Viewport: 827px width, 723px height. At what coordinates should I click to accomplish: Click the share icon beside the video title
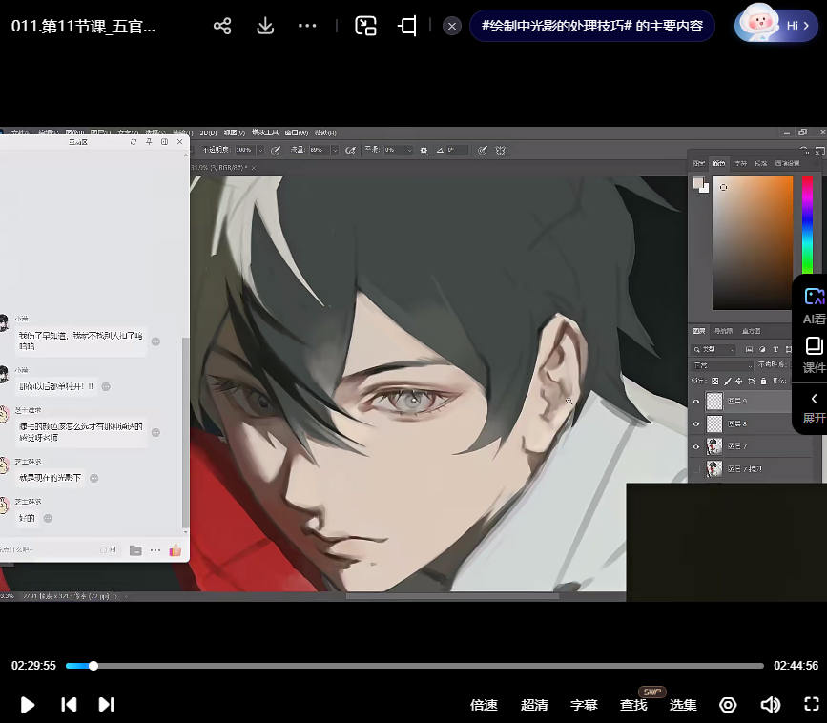pos(222,26)
